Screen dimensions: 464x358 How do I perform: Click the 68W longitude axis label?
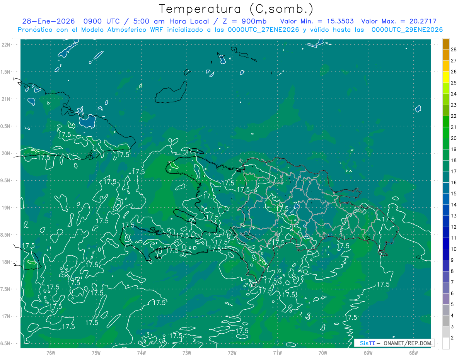pos(413,353)
